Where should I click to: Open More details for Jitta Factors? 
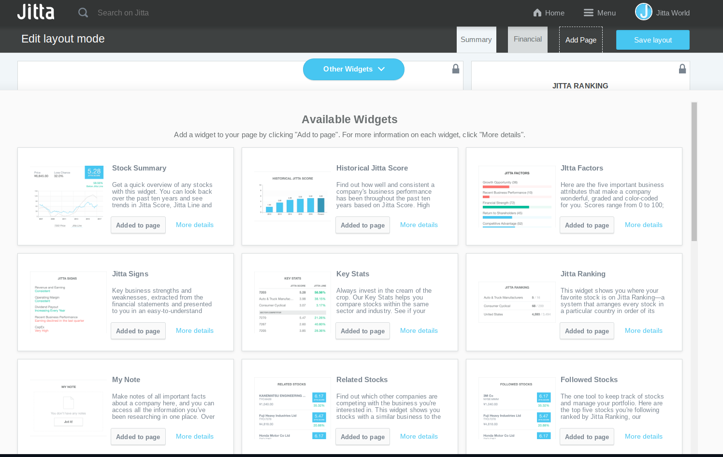click(644, 225)
